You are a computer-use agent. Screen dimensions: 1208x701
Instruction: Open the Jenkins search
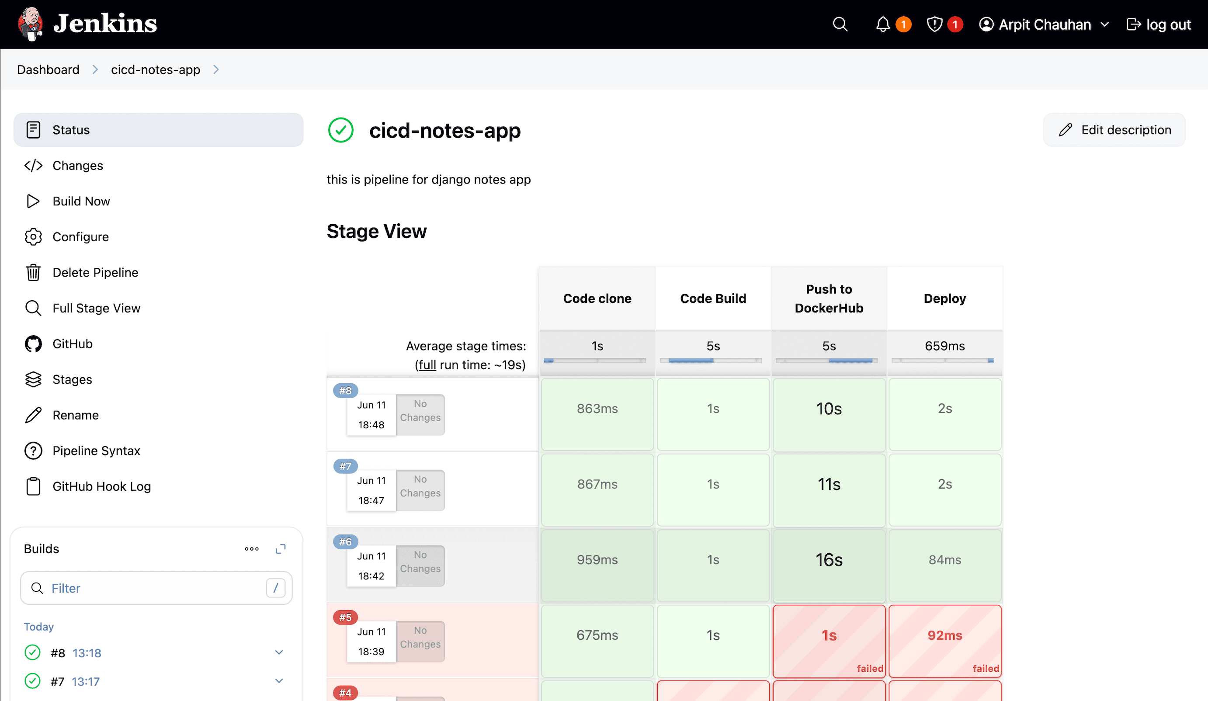click(x=840, y=24)
